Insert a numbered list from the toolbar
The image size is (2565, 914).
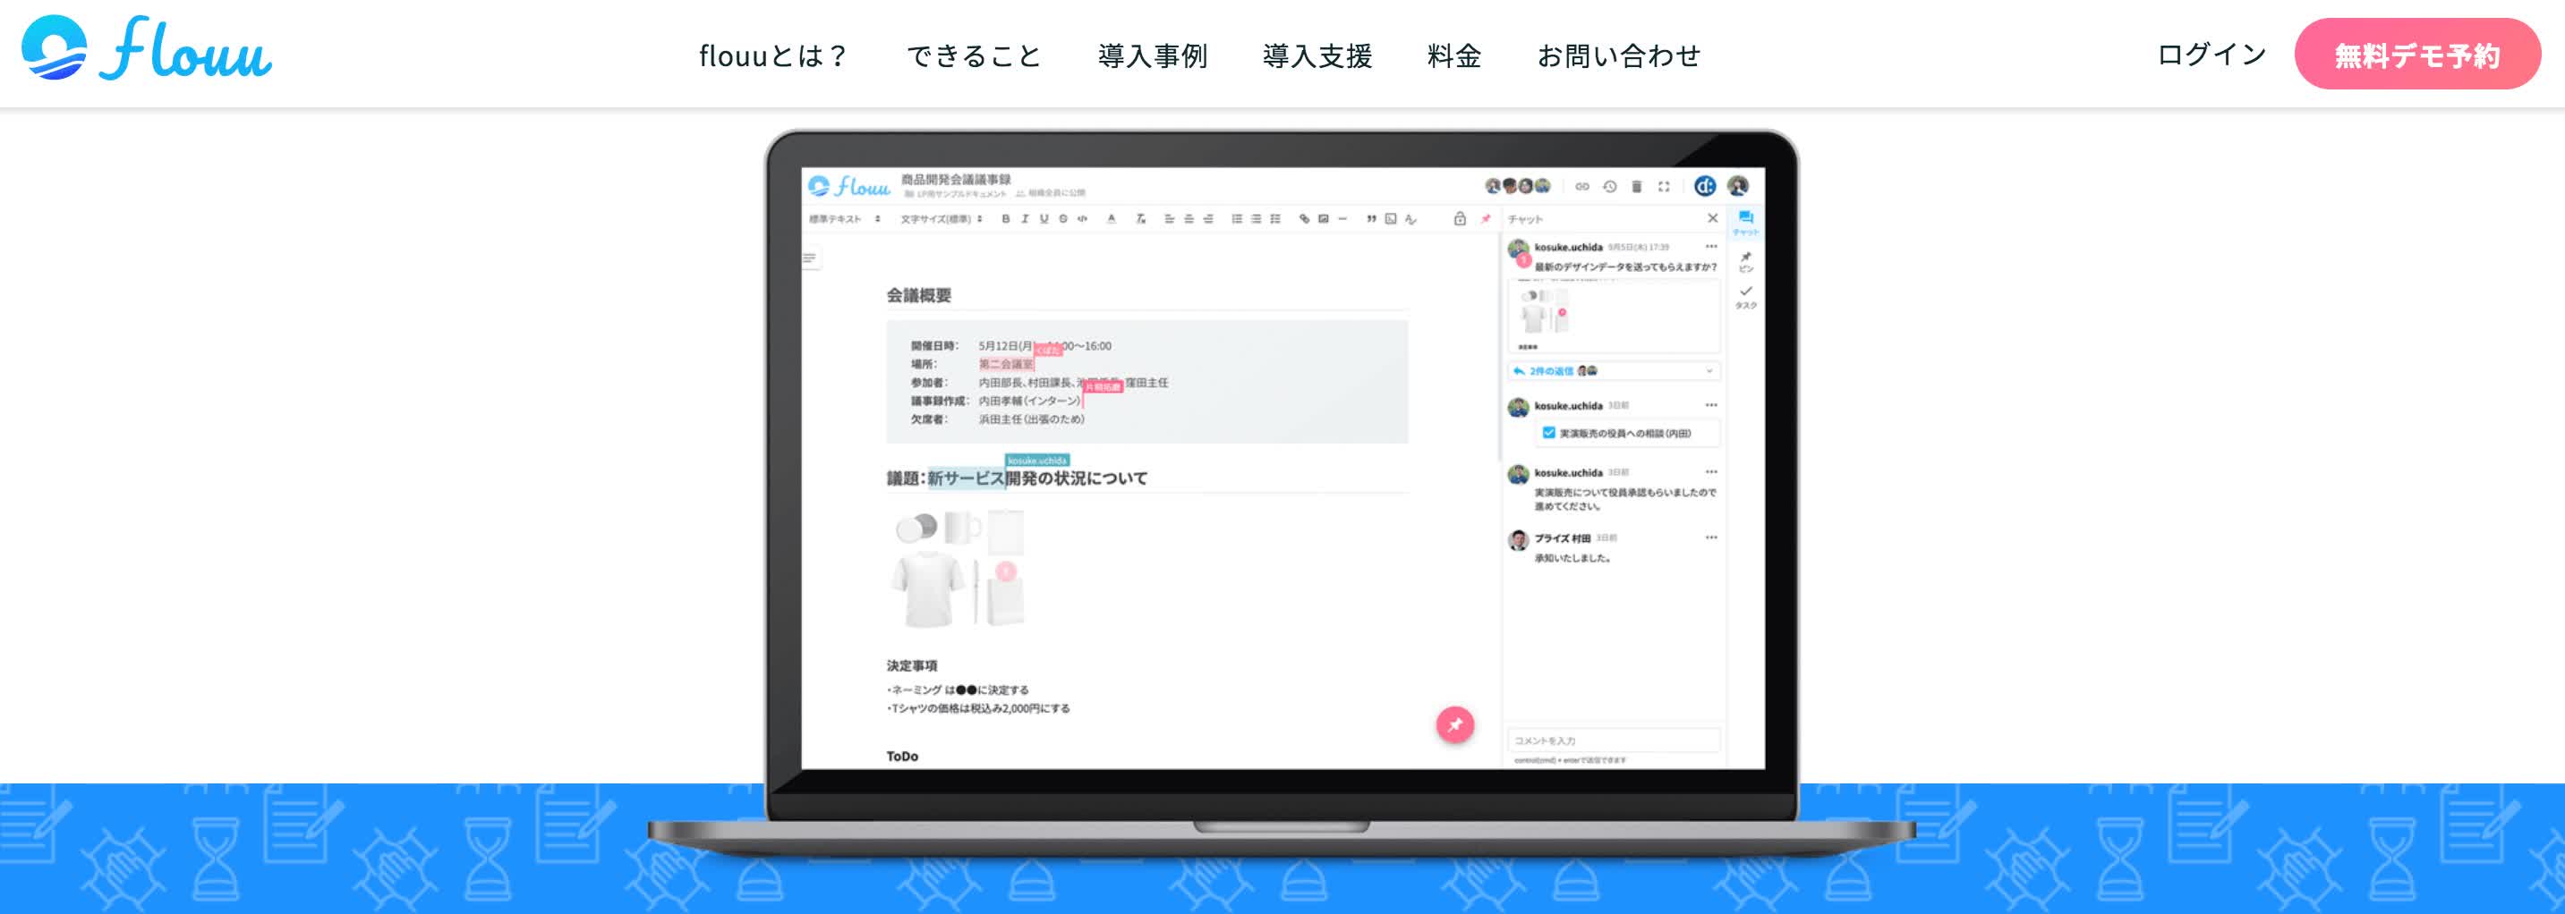point(1237,219)
